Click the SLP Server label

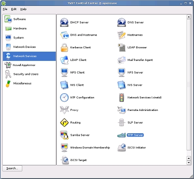(135, 123)
